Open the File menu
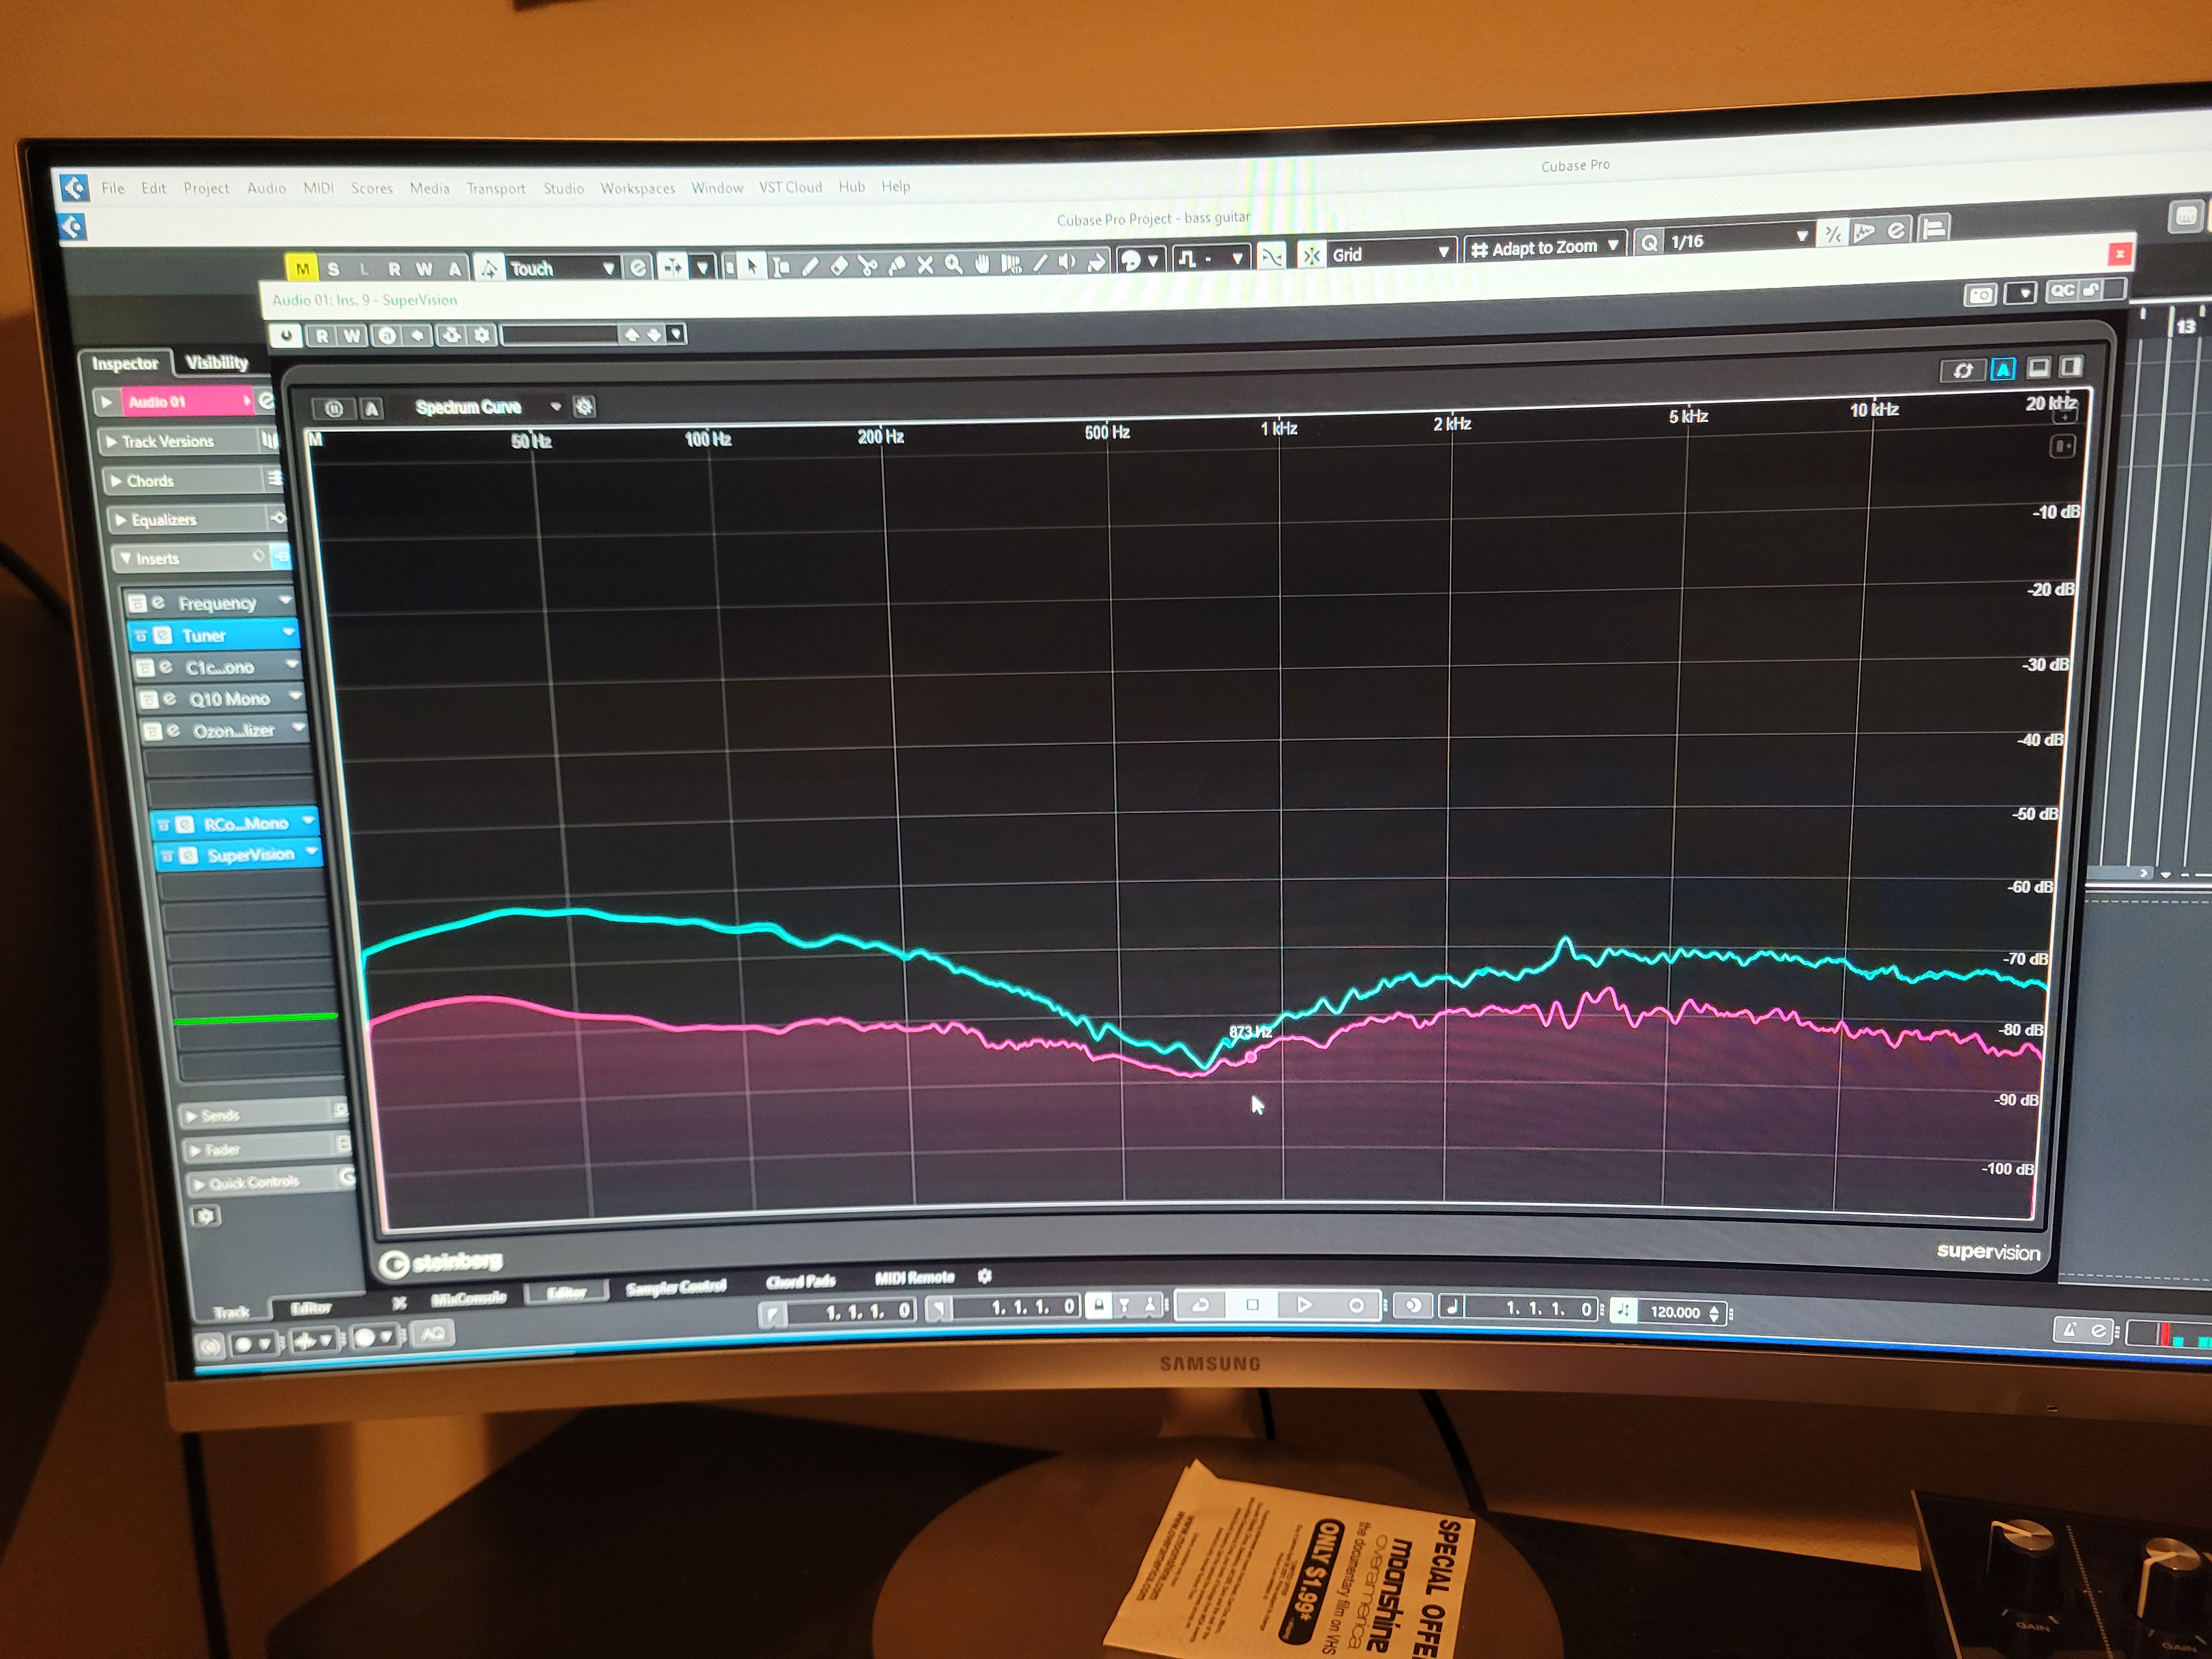 [112, 188]
